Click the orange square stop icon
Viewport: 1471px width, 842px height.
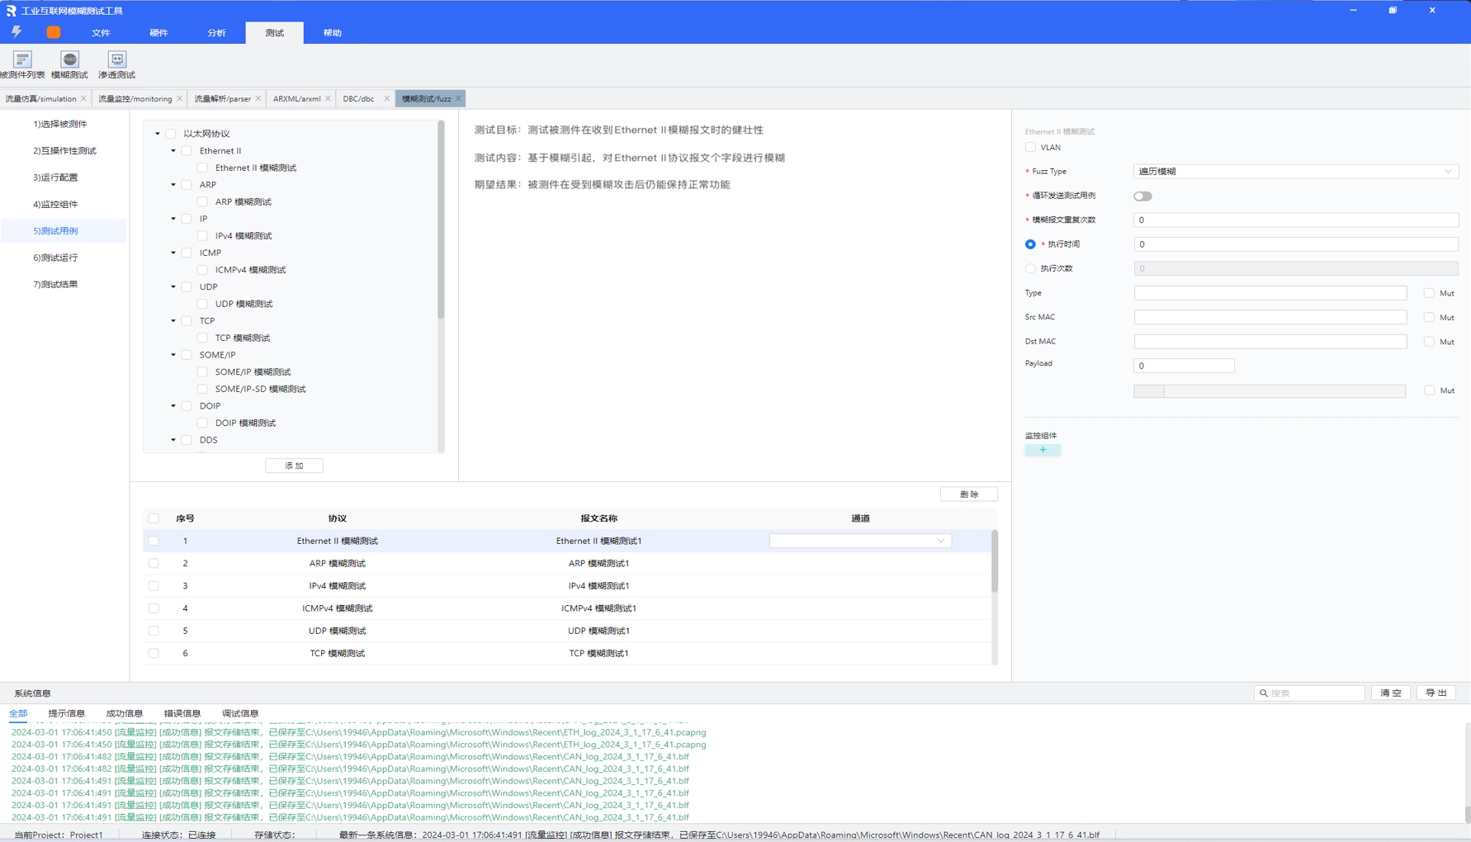[x=54, y=32]
